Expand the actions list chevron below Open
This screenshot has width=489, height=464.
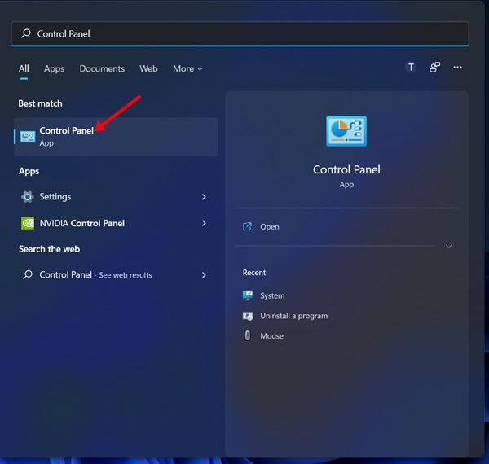point(448,246)
